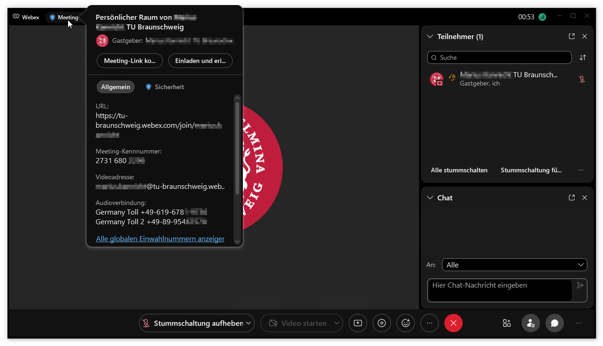603x346 pixels.
Task: Collapse the Chat panel section
Action: pyautogui.click(x=430, y=198)
